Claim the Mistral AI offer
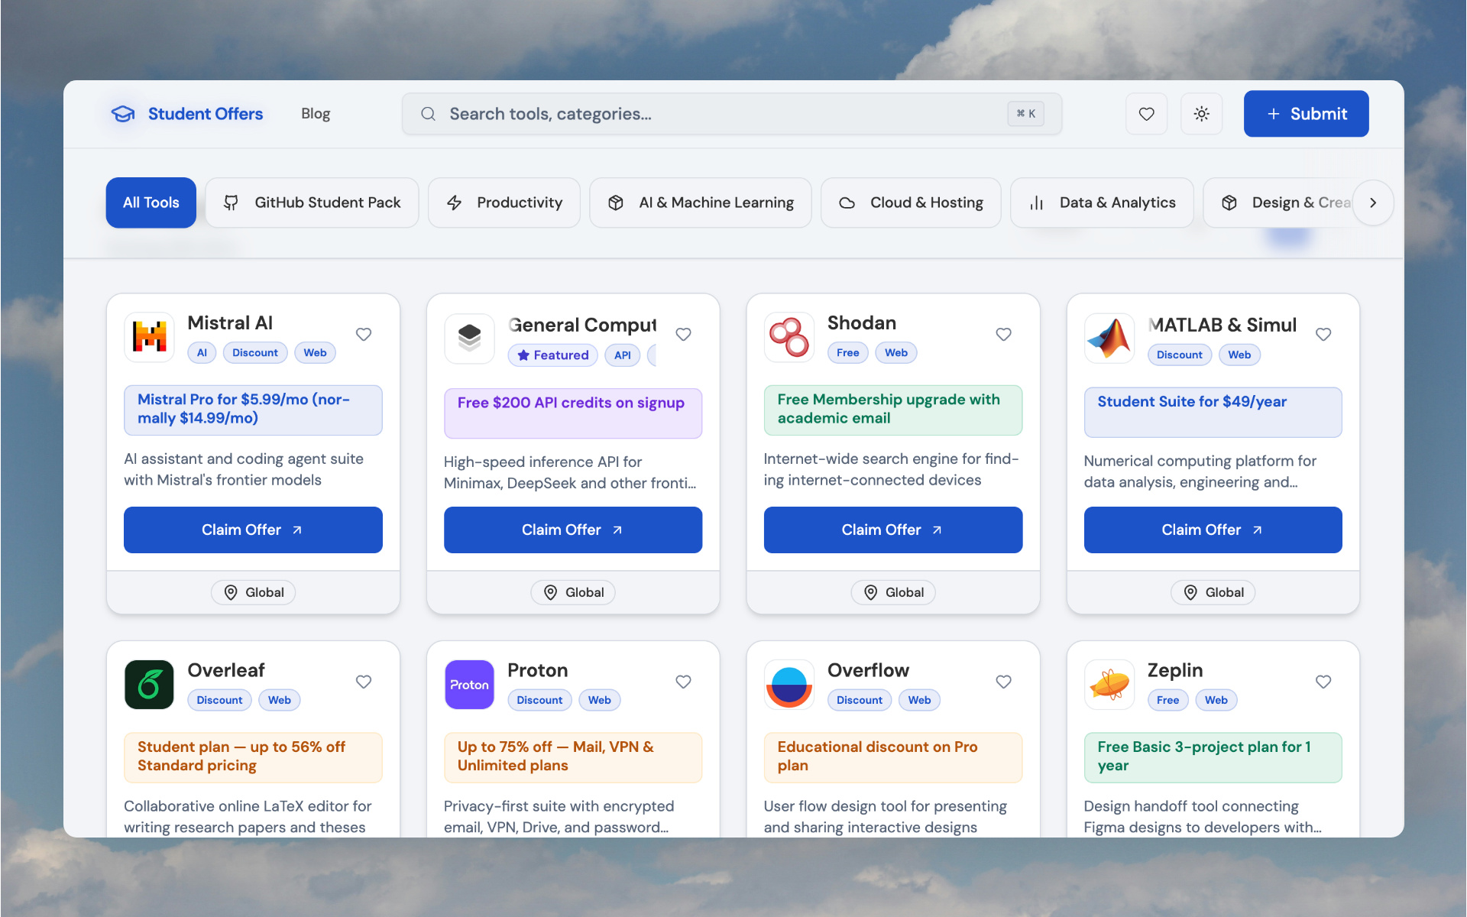This screenshot has height=917, width=1467. (253, 530)
